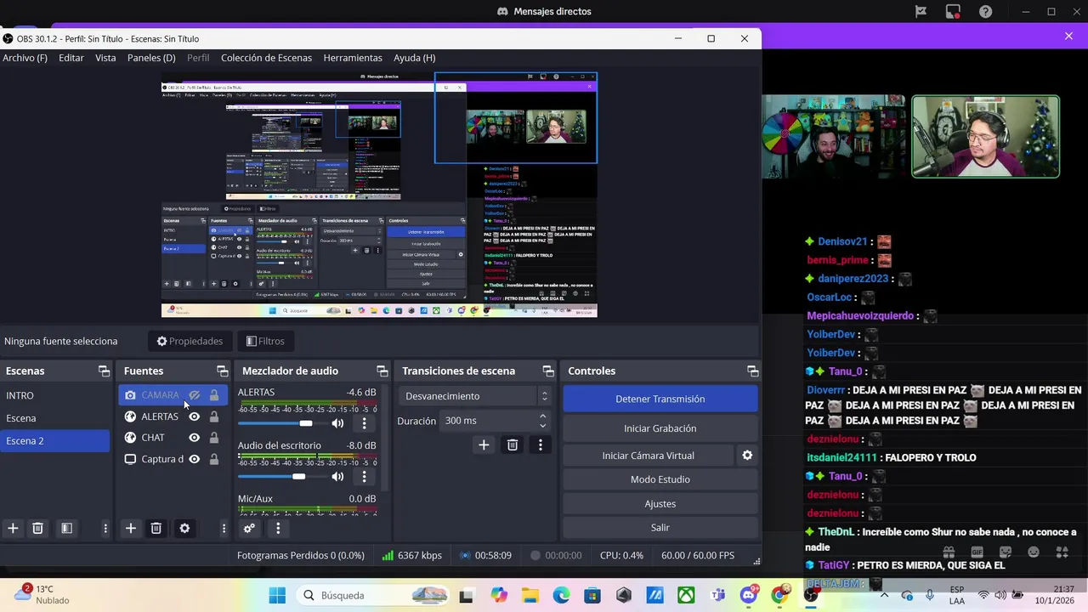The width and height of the screenshot is (1088, 612).
Task: Toggle lock on CHAT source
Action: 214,438
